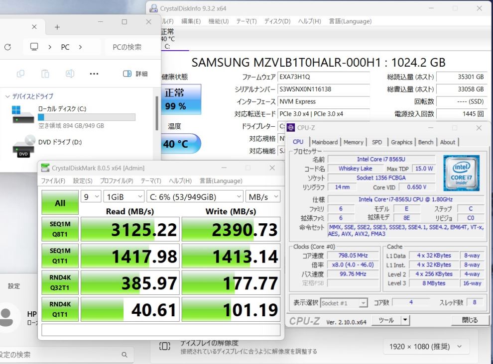
Task: Open テーマ(T) menu in CrystalDiskInfo
Action: coord(246,21)
